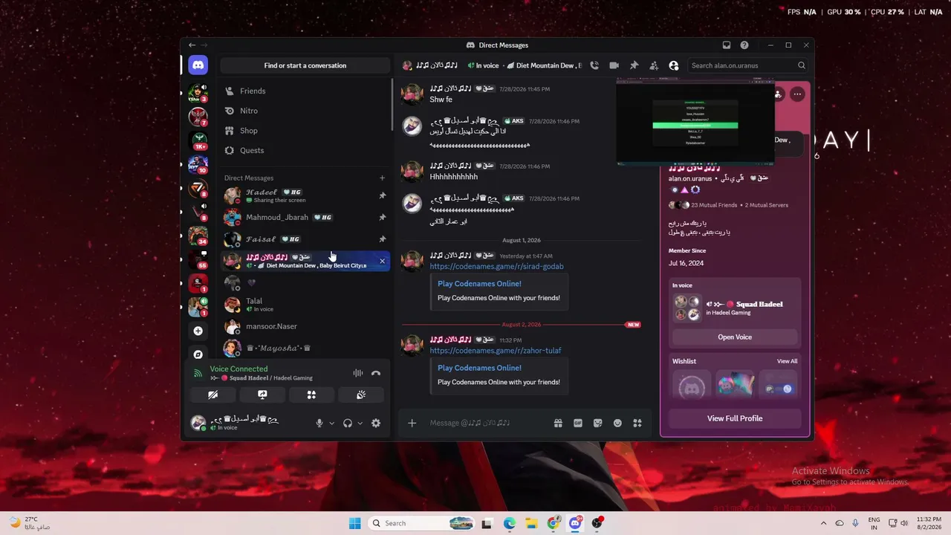Turn on the camera in voice panel

click(x=213, y=395)
